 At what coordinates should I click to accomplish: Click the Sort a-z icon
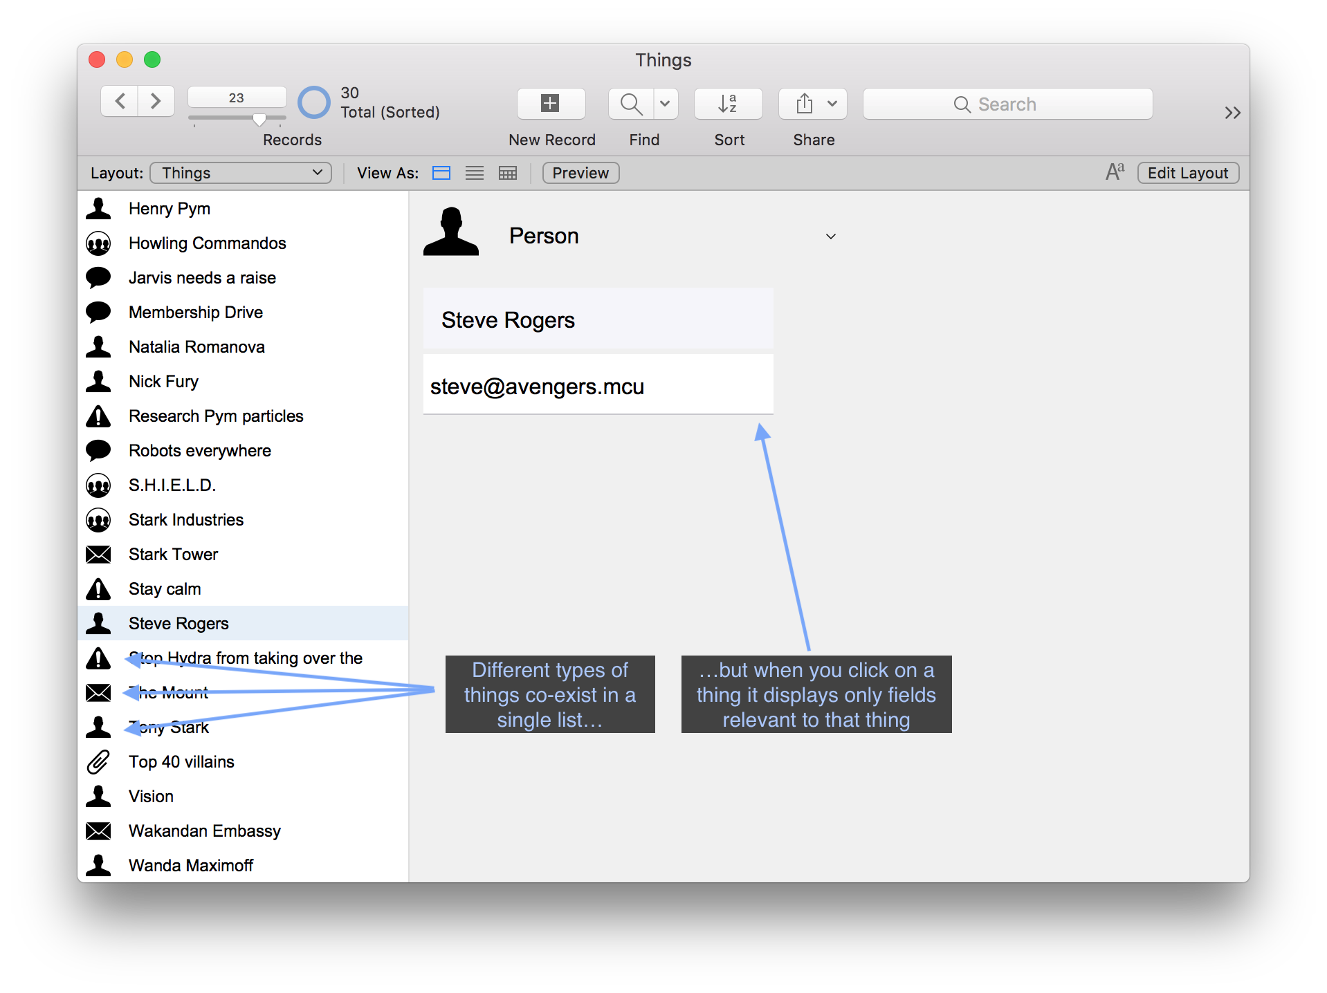click(728, 104)
